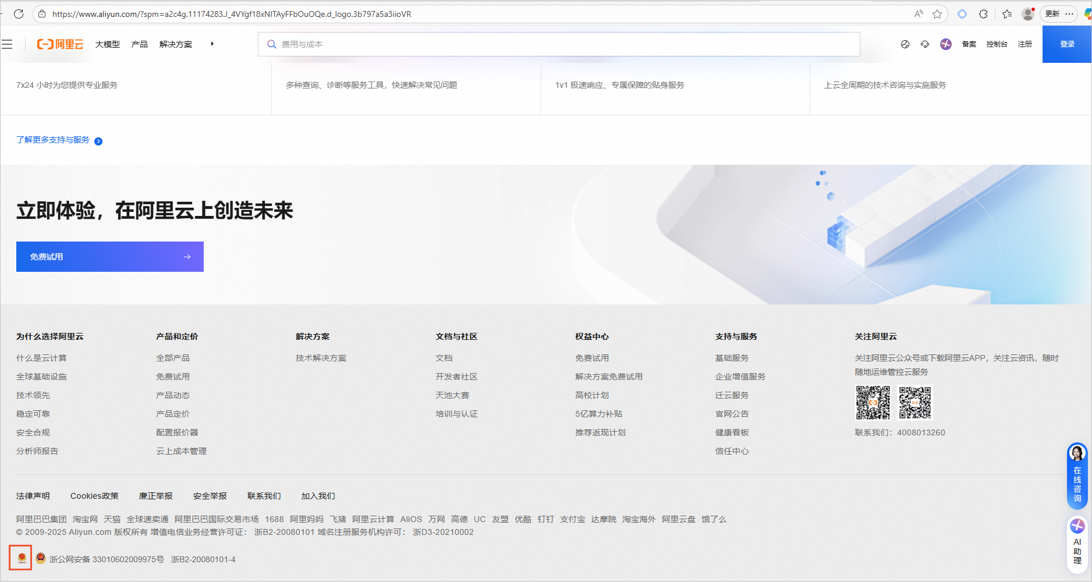
Task: Open the 大模型 navigation menu
Action: 108,44
